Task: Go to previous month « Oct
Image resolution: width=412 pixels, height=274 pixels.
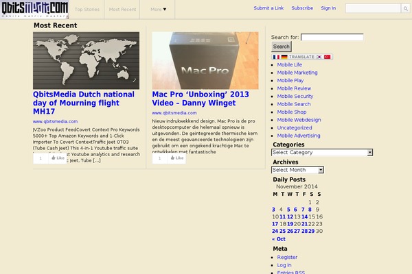Action: [279, 239]
